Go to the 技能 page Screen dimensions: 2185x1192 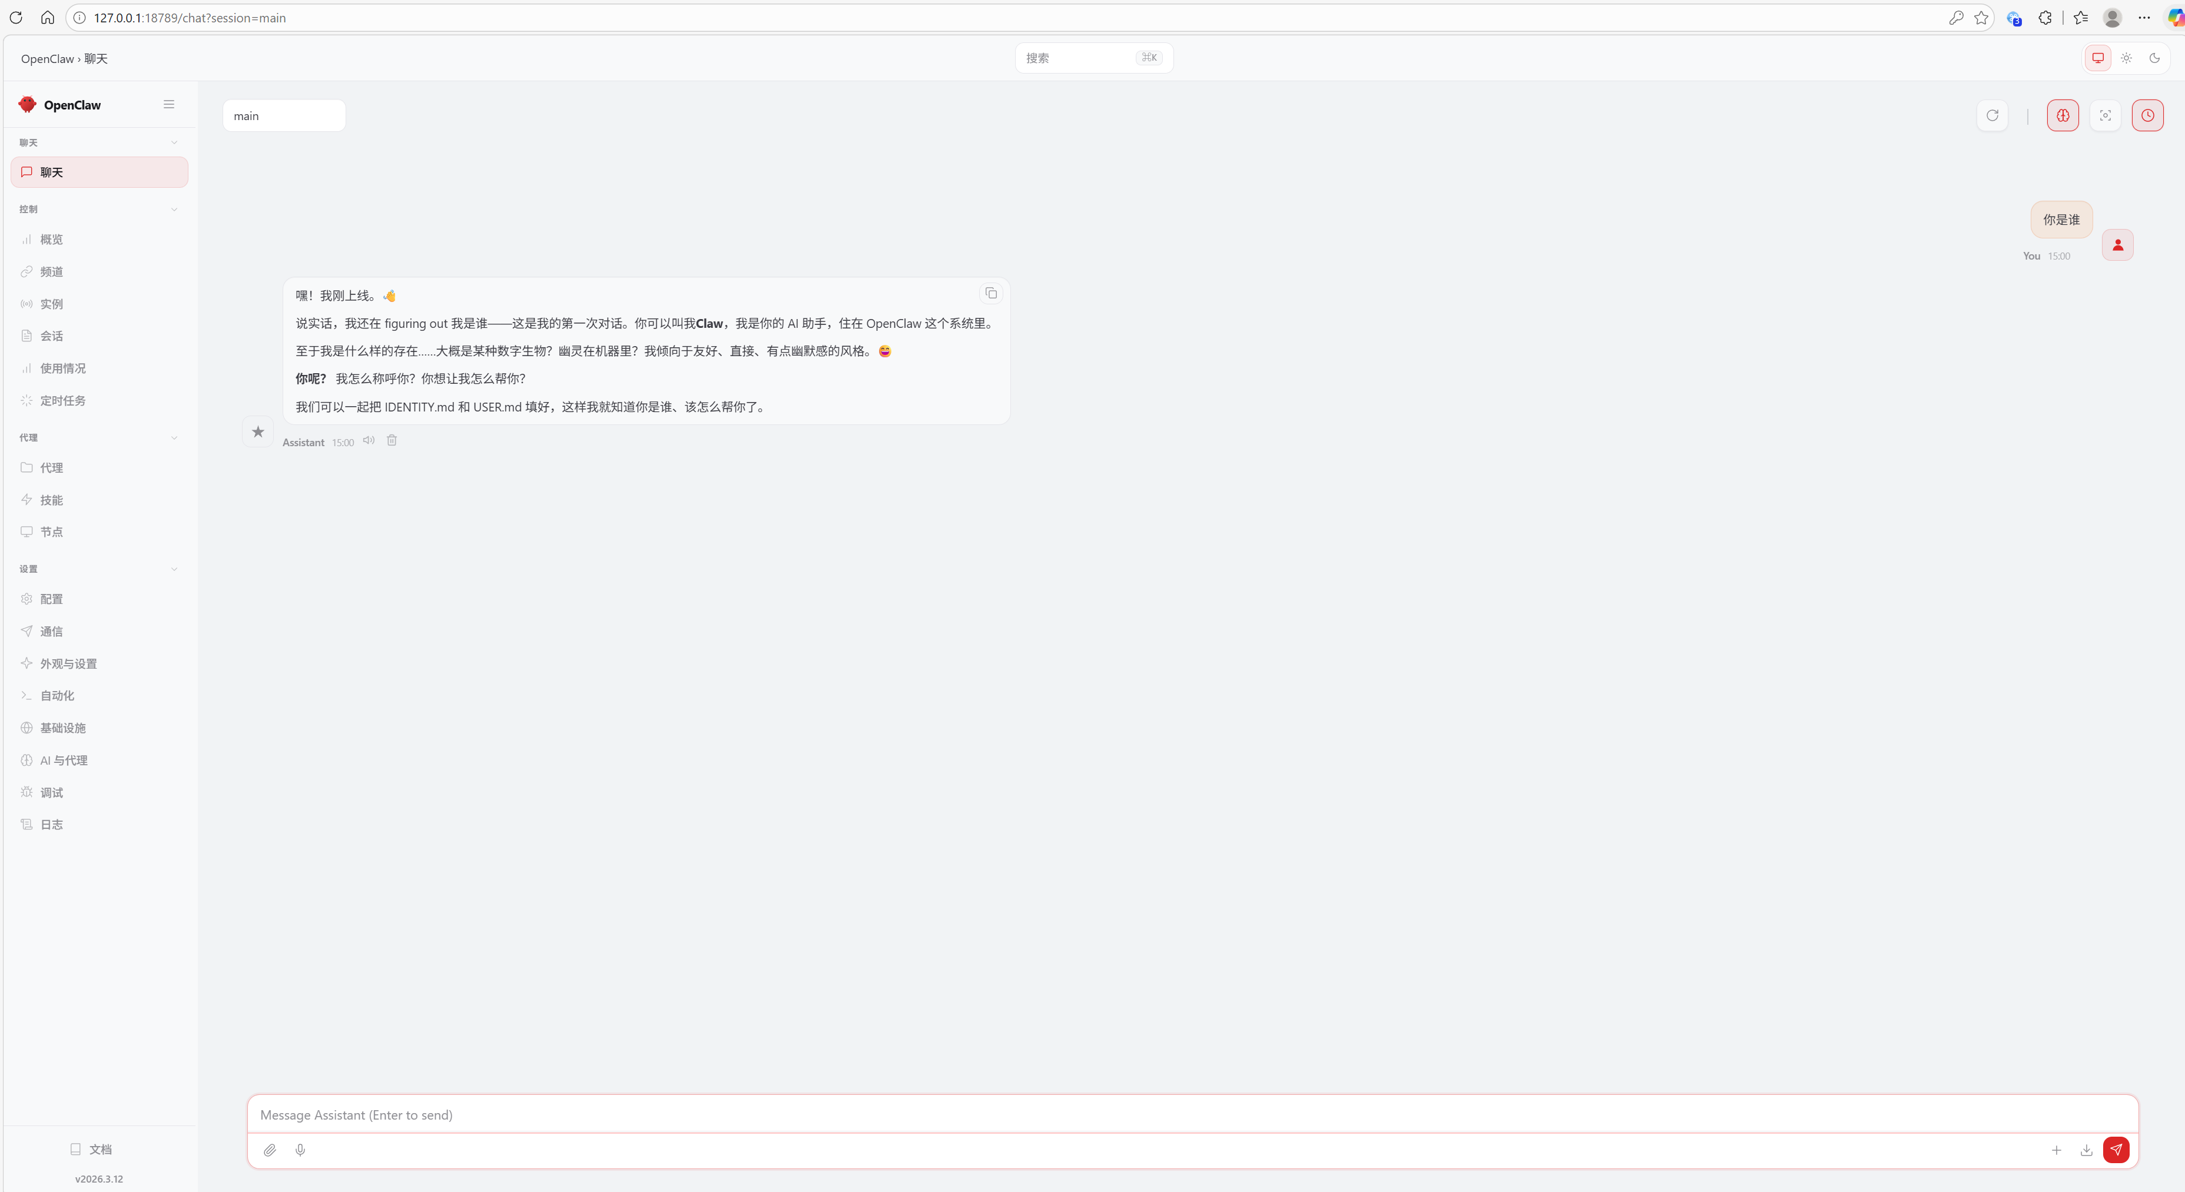tap(52, 499)
